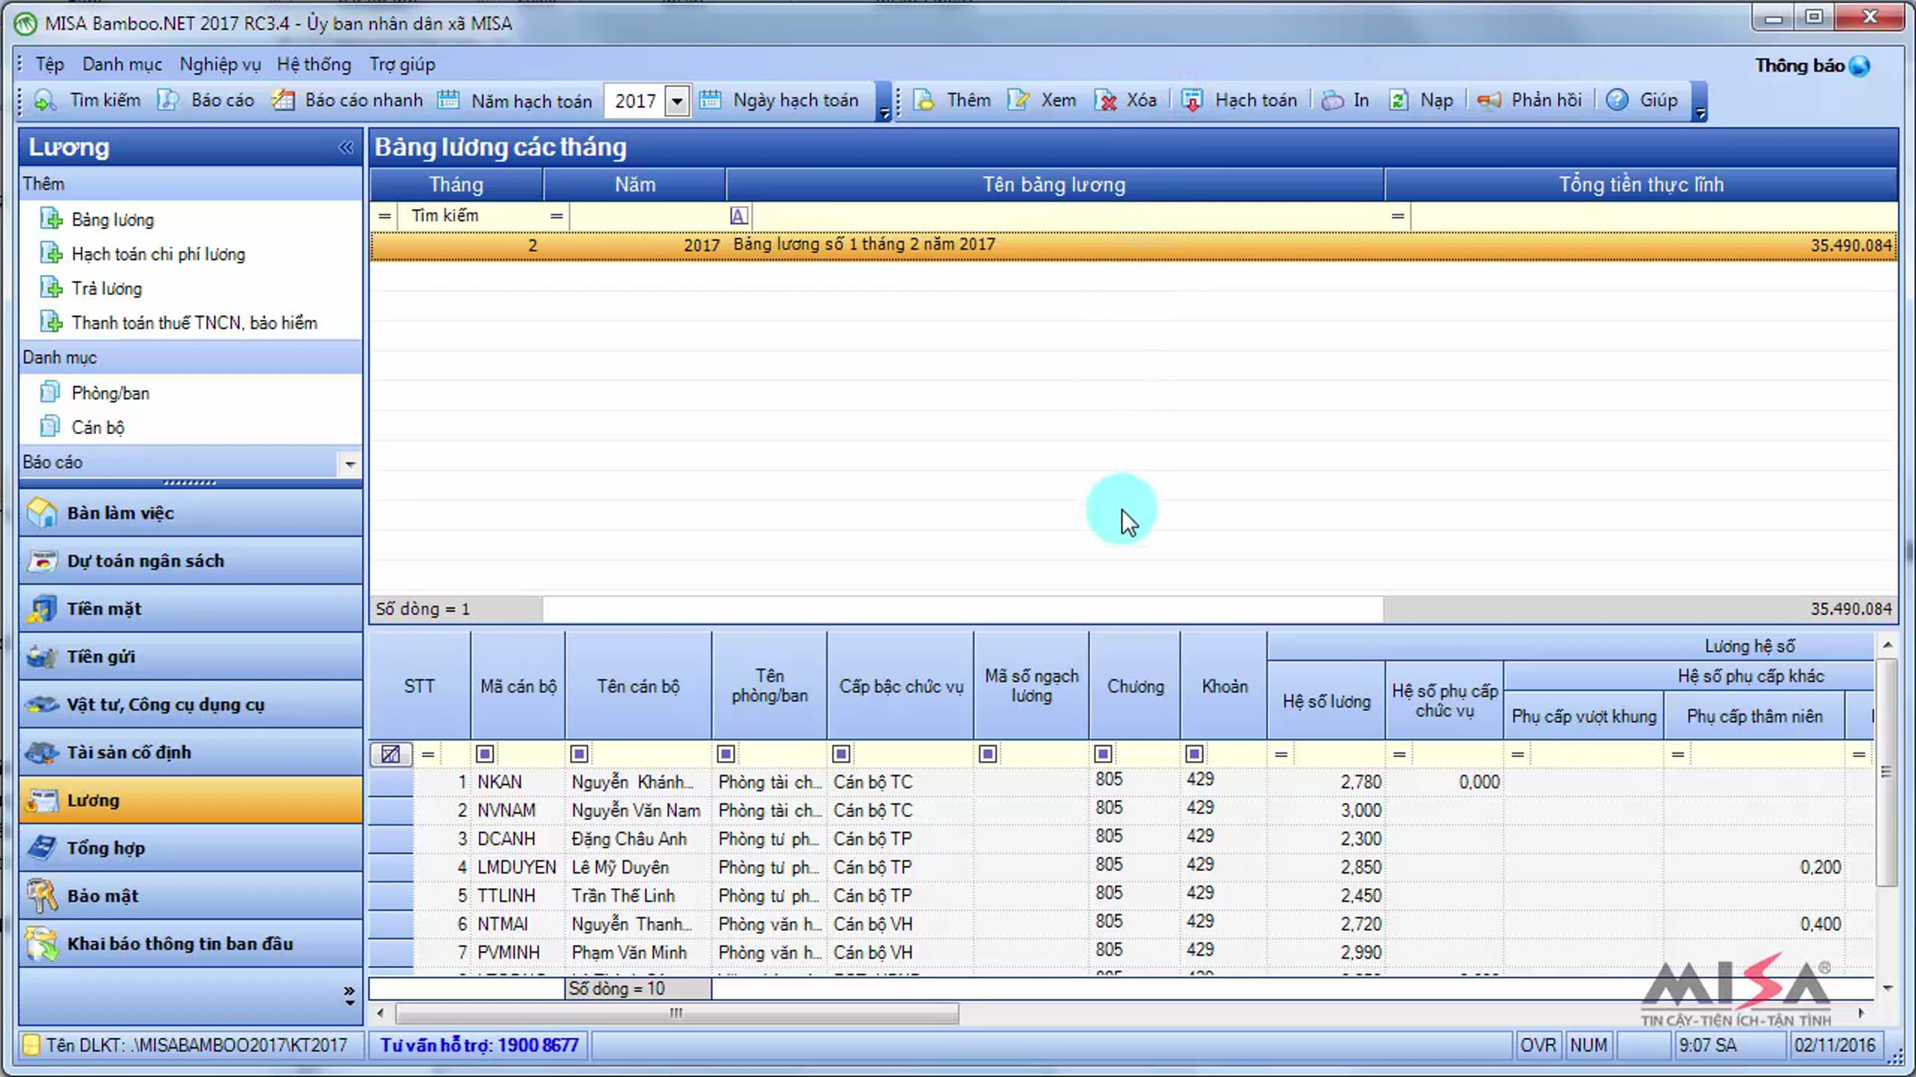Click the Xóa delete icon
The image size is (1916, 1077).
[x=1106, y=101]
